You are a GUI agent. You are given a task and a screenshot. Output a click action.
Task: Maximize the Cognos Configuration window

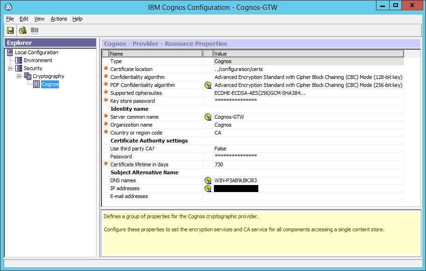point(396,6)
